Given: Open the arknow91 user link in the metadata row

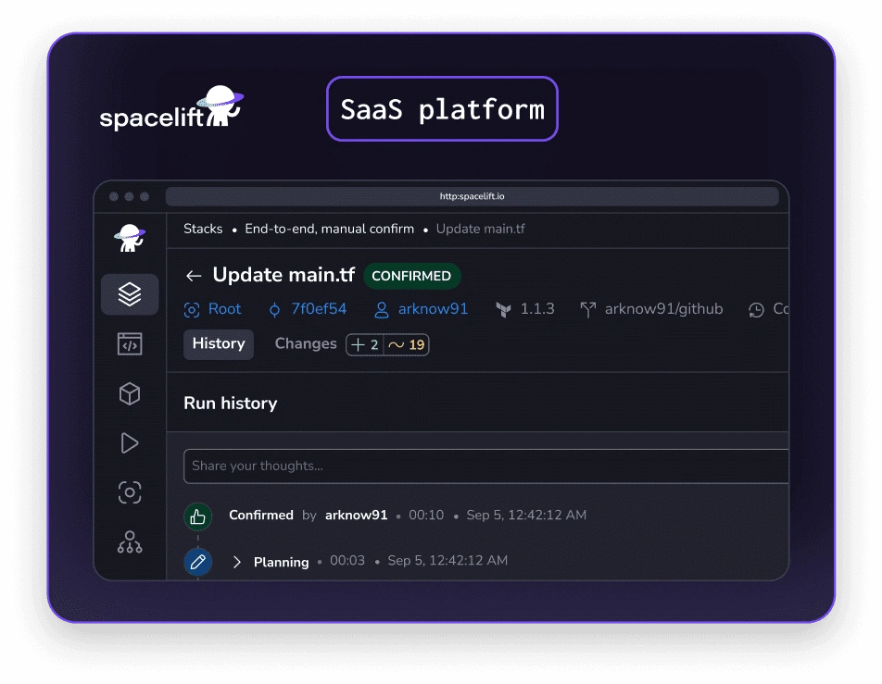Looking at the screenshot, I should click(x=433, y=308).
